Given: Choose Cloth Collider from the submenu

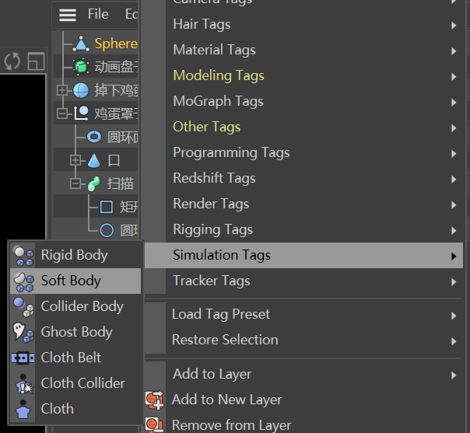Looking at the screenshot, I should click(75, 383).
